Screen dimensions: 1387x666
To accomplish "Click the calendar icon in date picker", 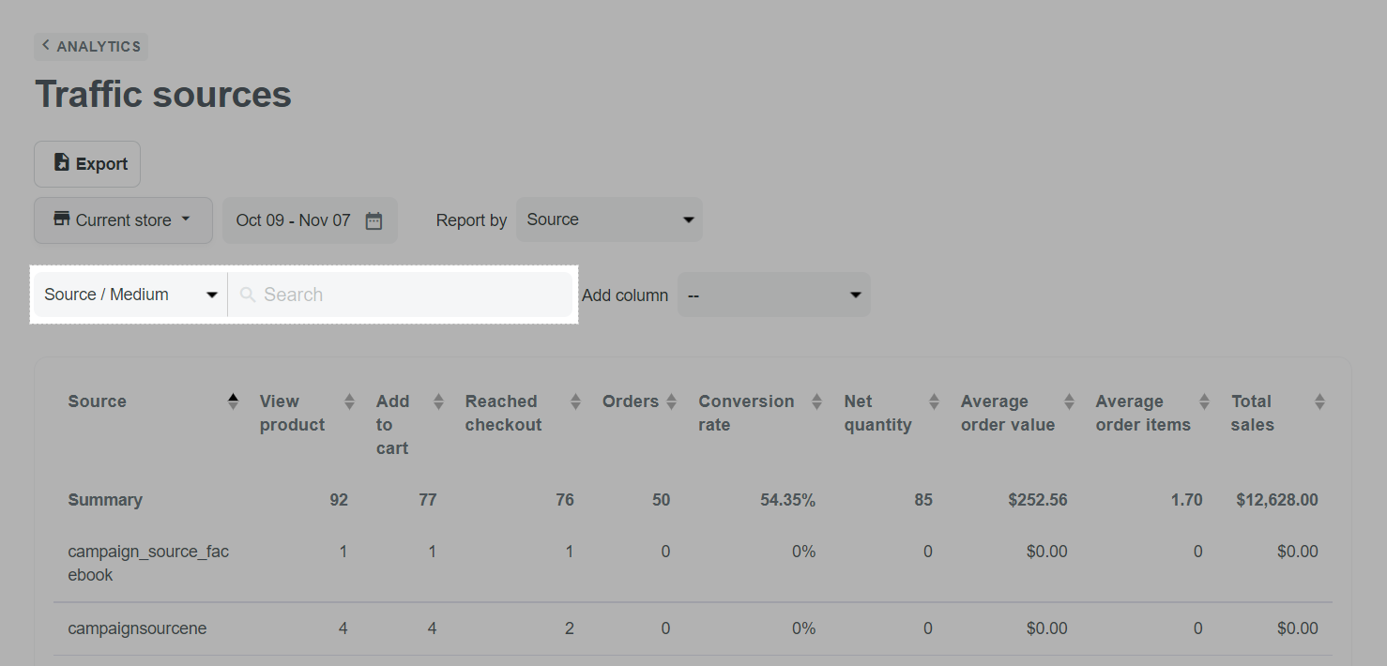I will click(373, 221).
